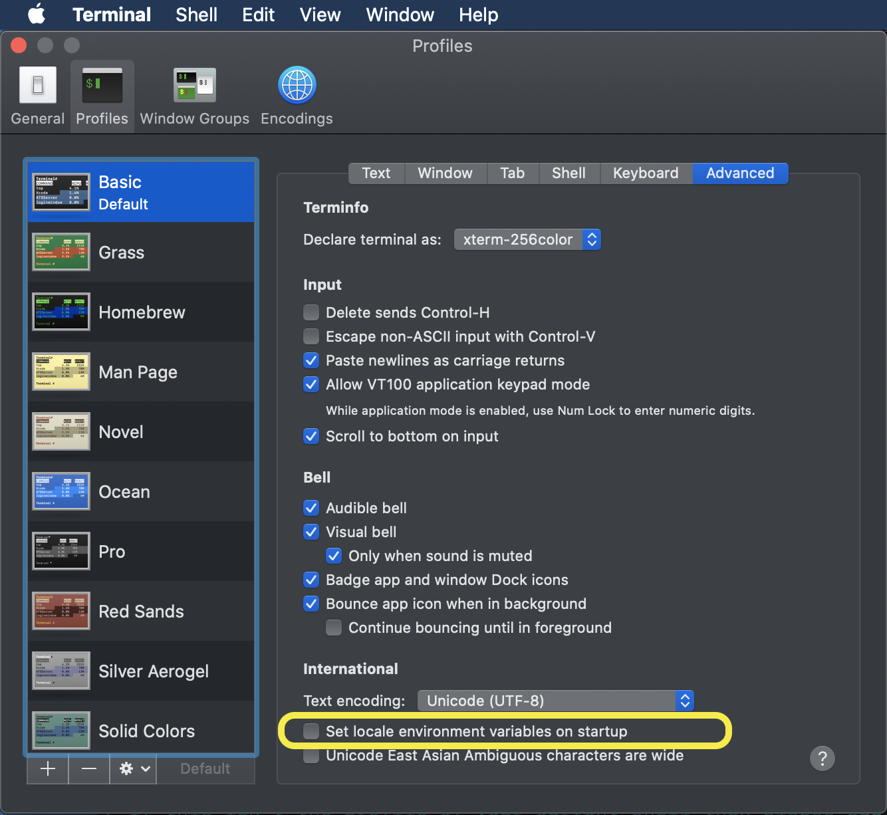
Task: Open the Encodings preferences pane
Action: 297,96
